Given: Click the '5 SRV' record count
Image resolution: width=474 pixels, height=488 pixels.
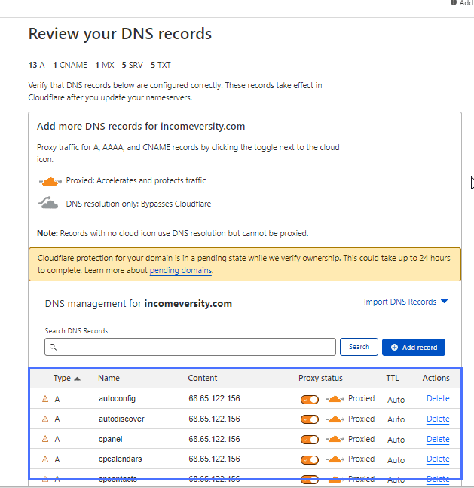Looking at the screenshot, I should pyautogui.click(x=132, y=65).
